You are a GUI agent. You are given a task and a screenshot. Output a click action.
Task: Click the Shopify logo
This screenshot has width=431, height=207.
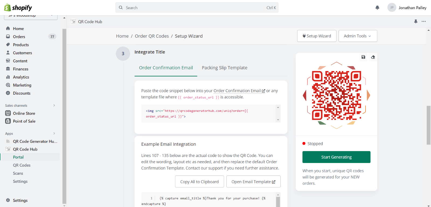pyautogui.click(x=18, y=8)
